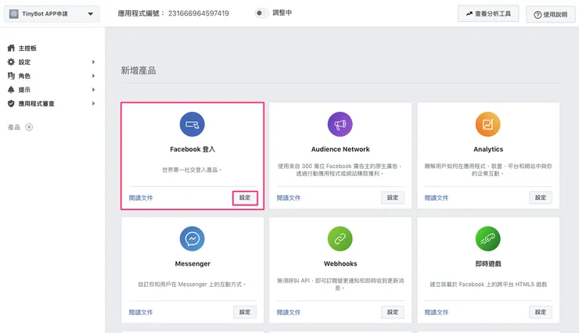Click the 提示 bell icon in the sidebar

tap(11, 90)
